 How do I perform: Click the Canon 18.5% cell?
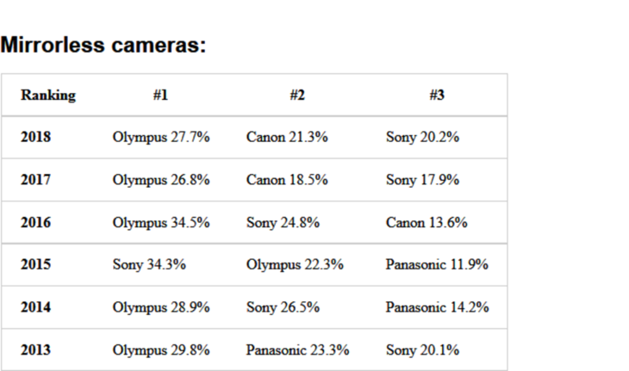[287, 180]
